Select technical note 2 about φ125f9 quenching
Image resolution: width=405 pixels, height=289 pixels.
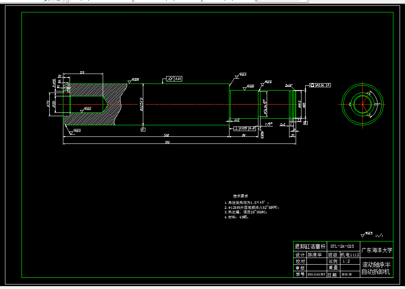[252, 207]
